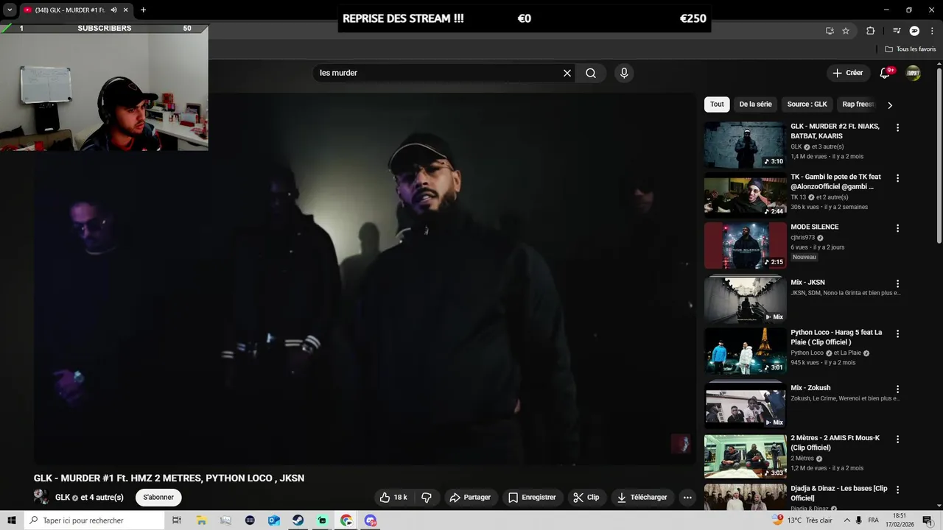Viewport: 943px width, 530px height.
Task: Open options for Djadja & Dinaz video
Action: pyautogui.click(x=897, y=490)
